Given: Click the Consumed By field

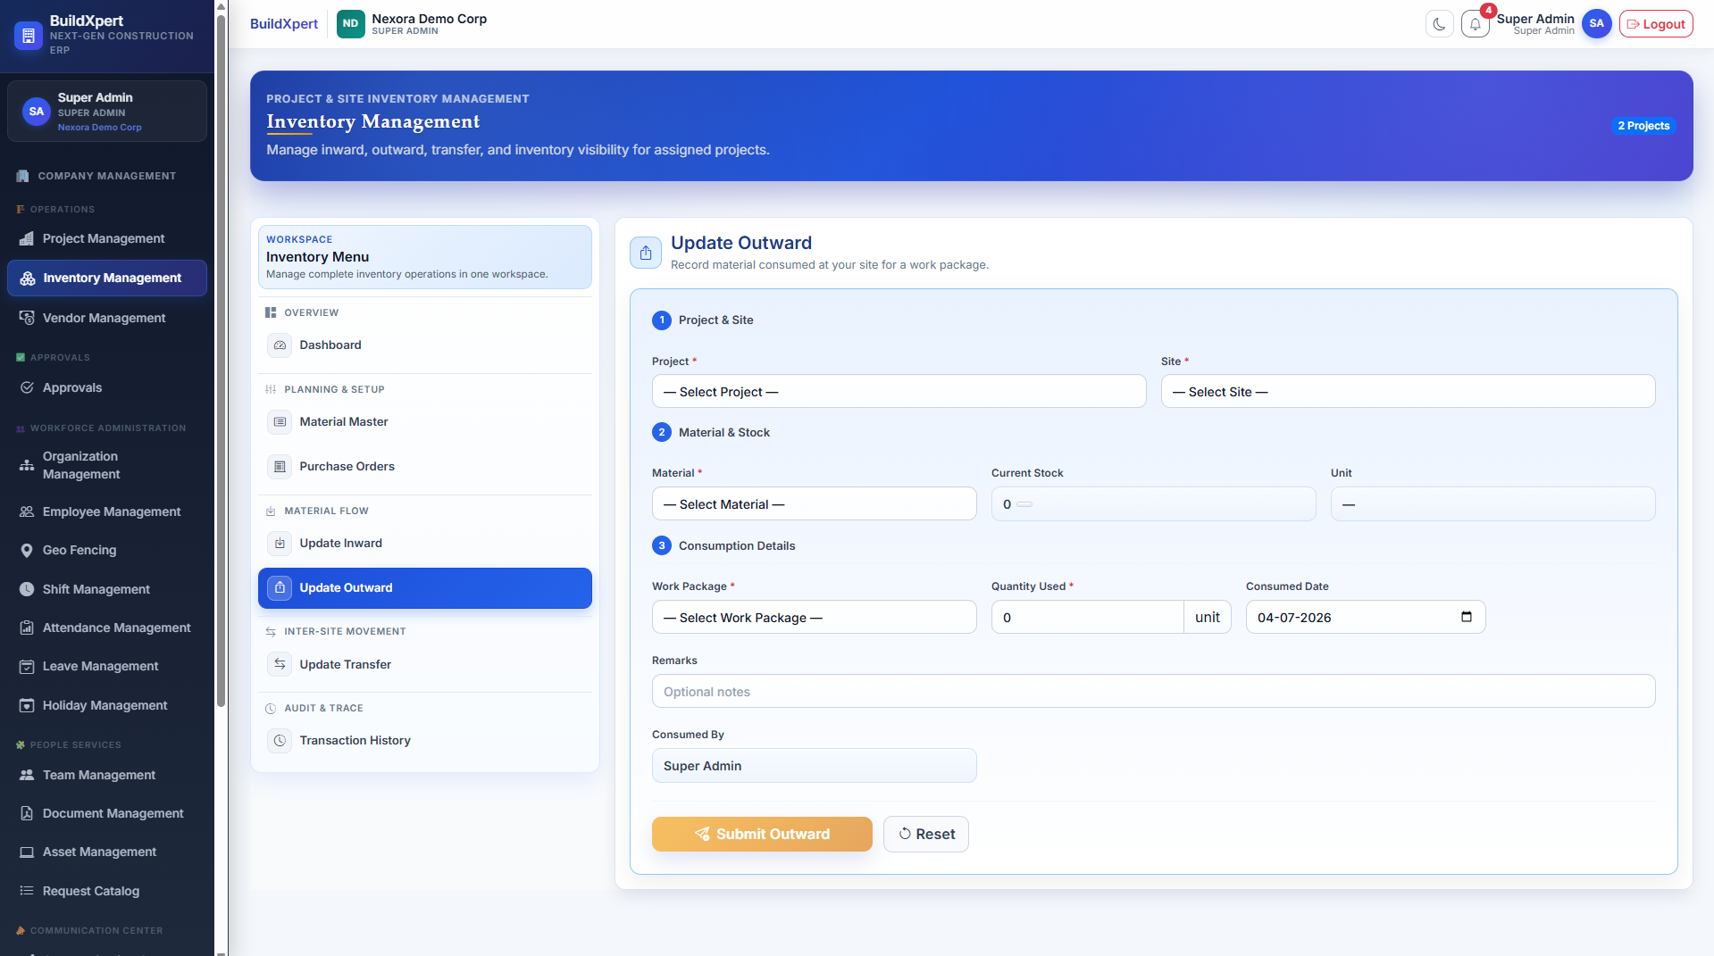Looking at the screenshot, I should tap(814, 766).
